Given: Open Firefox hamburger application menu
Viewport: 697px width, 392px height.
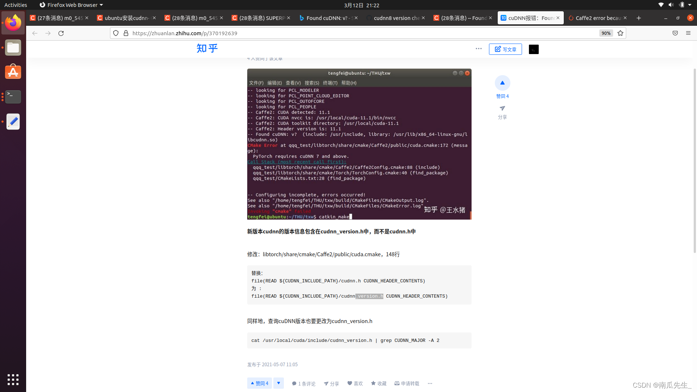Looking at the screenshot, I should (x=688, y=33).
